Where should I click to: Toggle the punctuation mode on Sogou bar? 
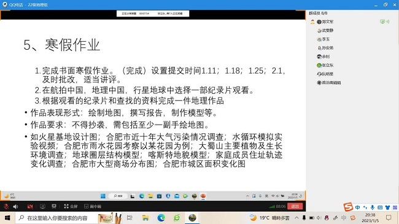(365, 207)
